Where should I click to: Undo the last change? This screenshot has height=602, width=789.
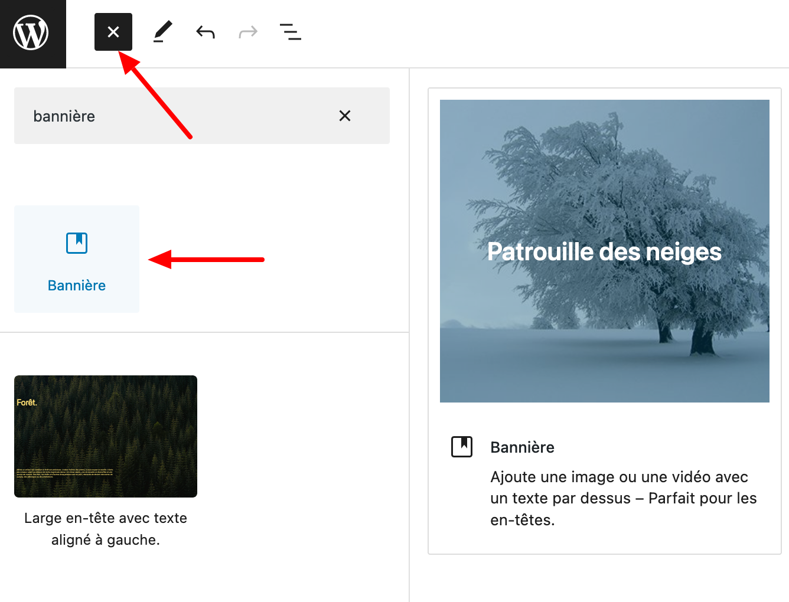point(206,32)
